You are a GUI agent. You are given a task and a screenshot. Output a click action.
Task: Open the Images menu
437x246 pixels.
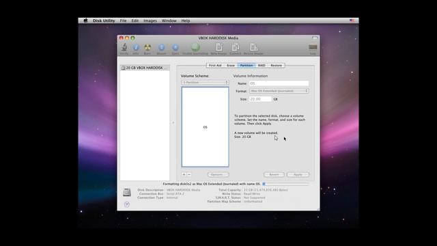click(x=150, y=20)
